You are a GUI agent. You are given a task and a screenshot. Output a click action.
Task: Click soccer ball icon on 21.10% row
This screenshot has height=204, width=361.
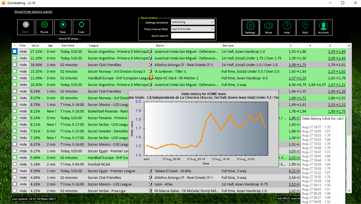150,58
